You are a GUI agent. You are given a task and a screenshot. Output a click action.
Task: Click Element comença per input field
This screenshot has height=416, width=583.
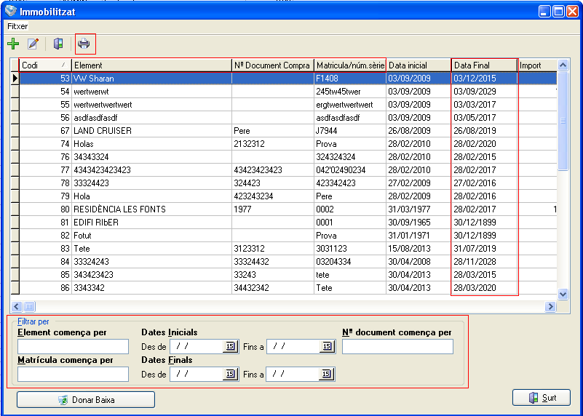[73, 346]
